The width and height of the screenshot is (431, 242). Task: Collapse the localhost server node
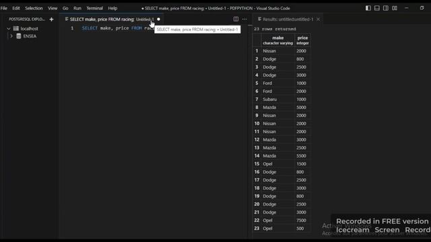9,28
